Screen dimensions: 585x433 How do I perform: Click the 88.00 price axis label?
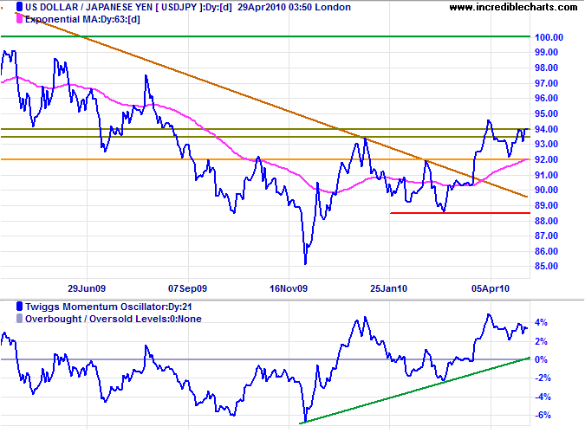click(547, 221)
